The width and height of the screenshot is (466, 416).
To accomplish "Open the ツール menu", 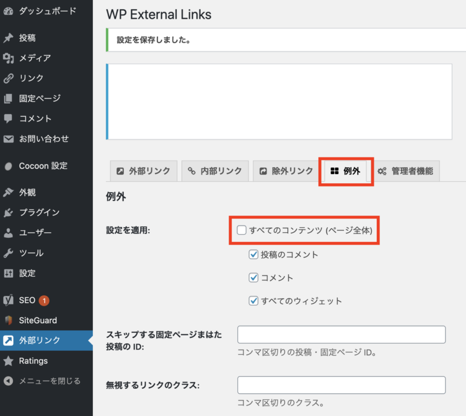I will pos(46,253).
